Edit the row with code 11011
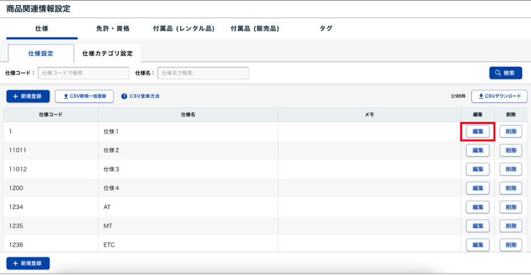The height and width of the screenshot is (275, 531). 477,150
